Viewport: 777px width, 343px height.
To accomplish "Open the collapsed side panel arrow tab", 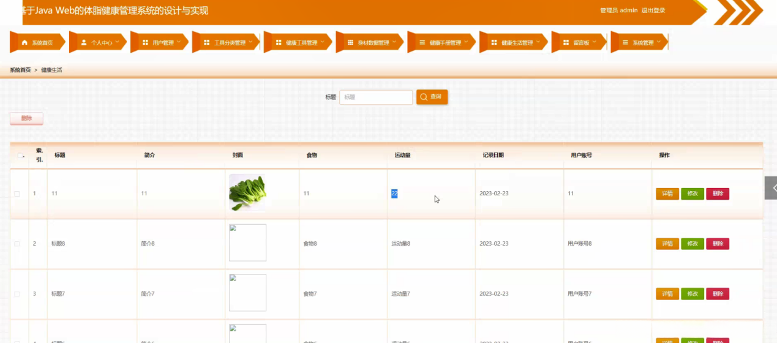I will click(x=771, y=188).
